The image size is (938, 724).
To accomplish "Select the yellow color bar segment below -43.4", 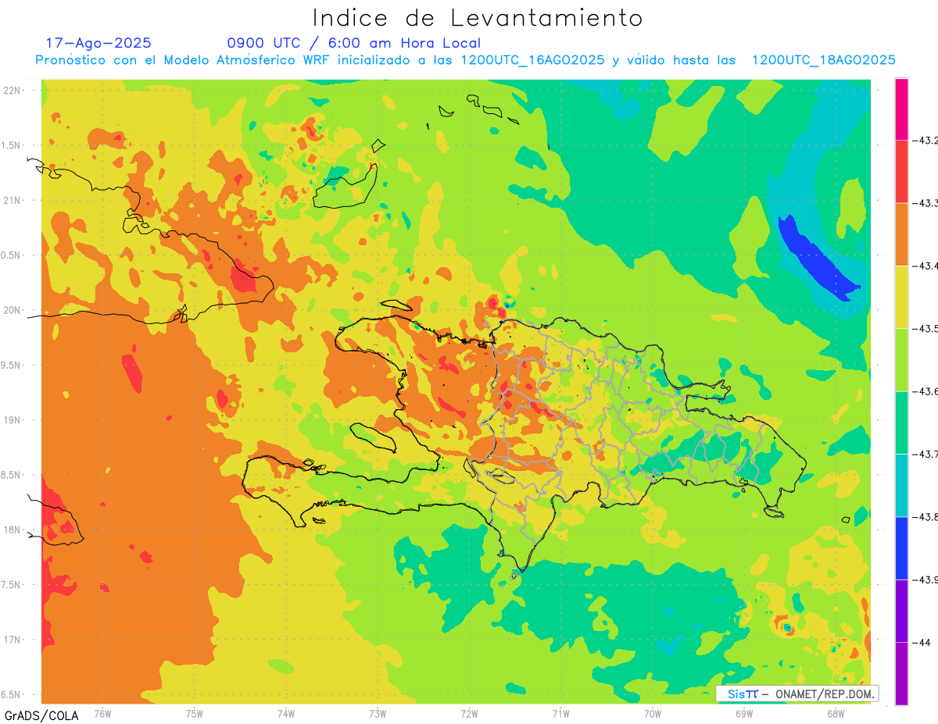I will pos(901,298).
